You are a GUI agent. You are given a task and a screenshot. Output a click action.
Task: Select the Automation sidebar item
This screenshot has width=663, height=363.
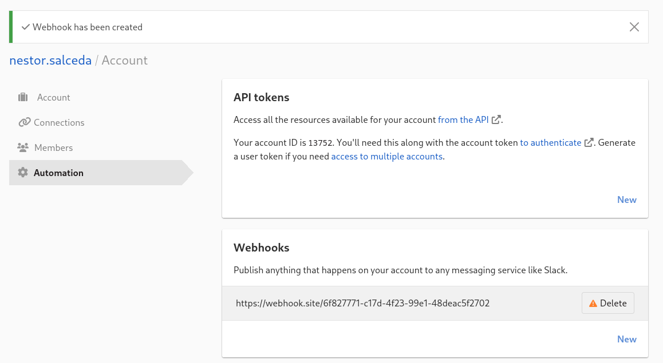point(58,173)
